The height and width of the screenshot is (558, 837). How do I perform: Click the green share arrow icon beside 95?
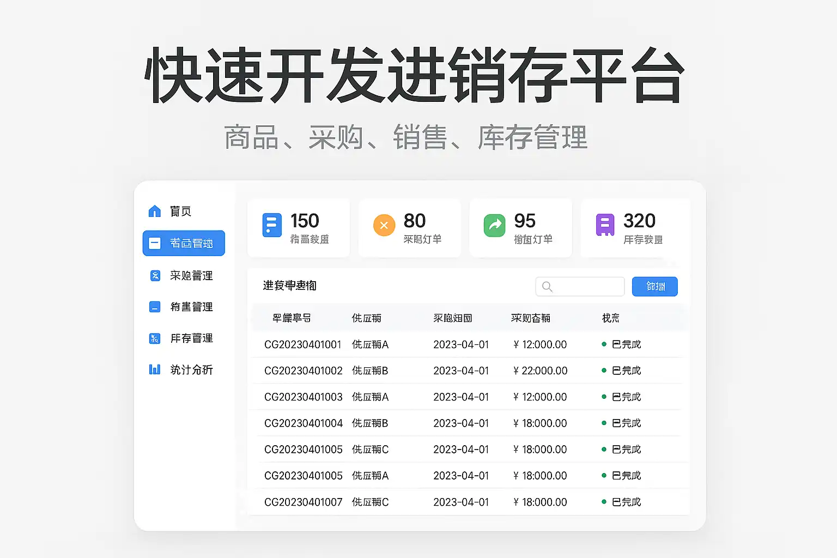point(495,225)
